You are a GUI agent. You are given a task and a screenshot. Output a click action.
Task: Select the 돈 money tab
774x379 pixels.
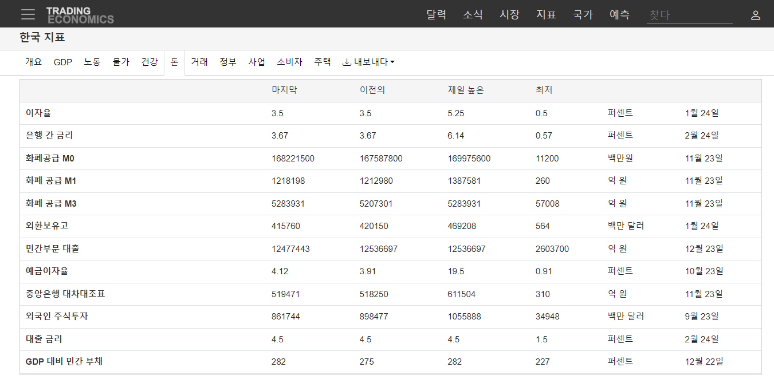pyautogui.click(x=174, y=62)
